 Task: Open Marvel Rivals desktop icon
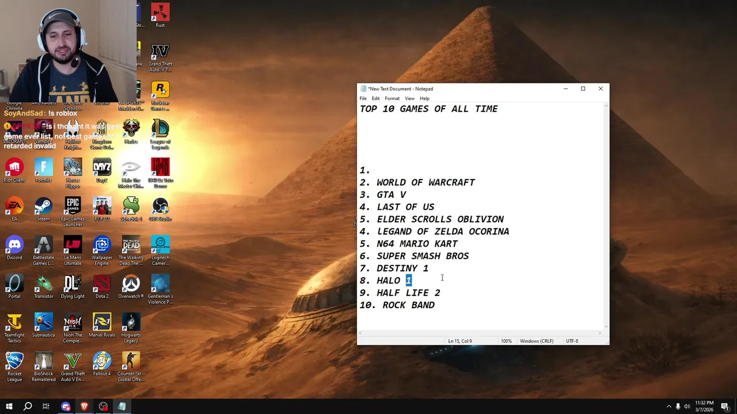[x=102, y=325]
